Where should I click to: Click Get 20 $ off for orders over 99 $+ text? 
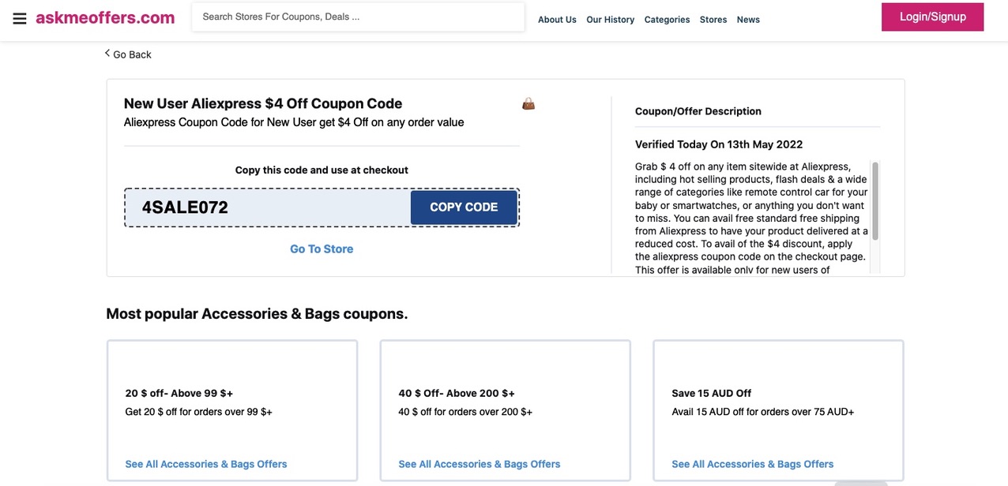[199, 412]
